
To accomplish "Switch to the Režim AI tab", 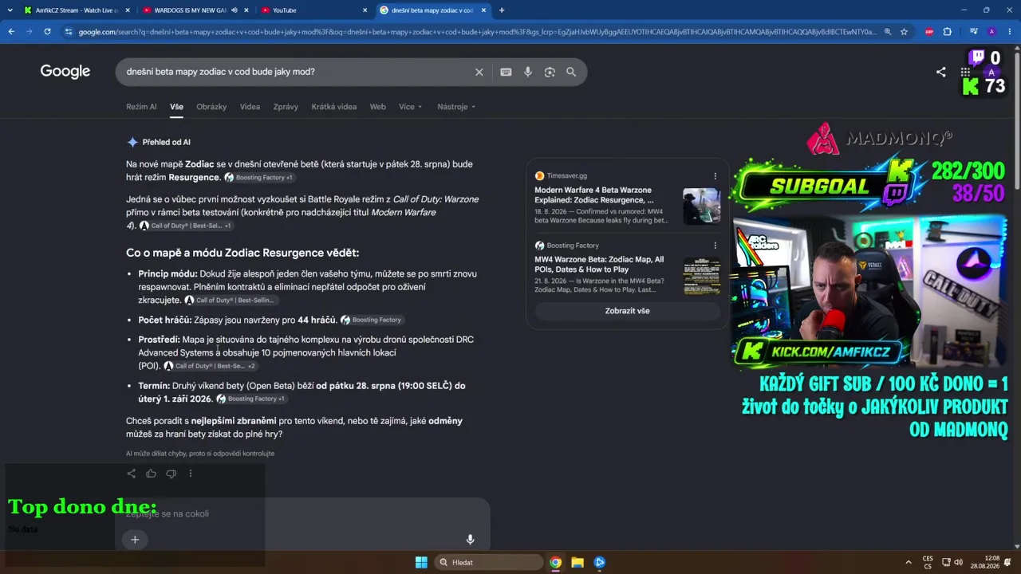I will [141, 107].
